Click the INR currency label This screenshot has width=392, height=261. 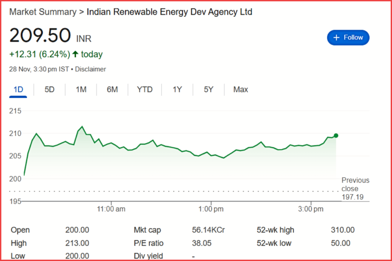84,39
